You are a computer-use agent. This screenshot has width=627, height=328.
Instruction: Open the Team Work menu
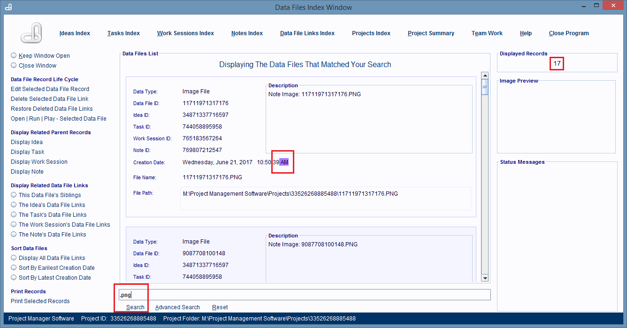tap(487, 33)
